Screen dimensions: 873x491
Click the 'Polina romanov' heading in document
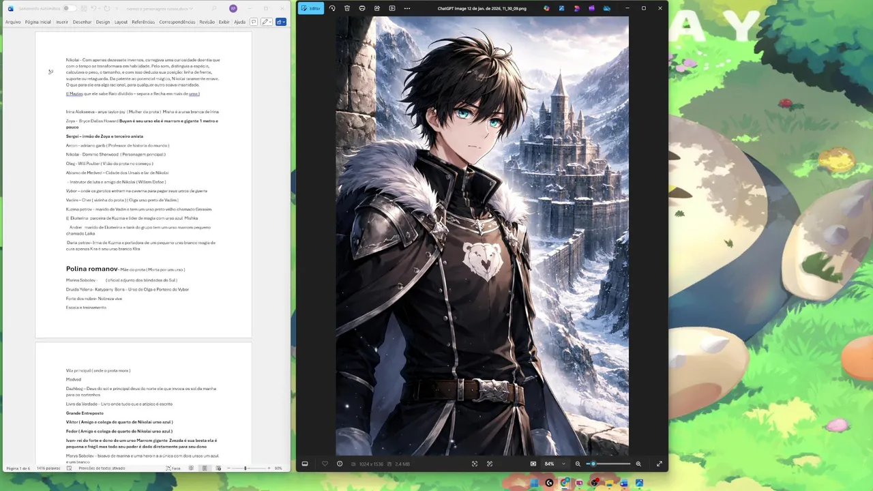(91, 269)
